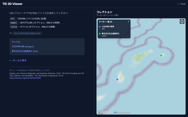The height and width of the screenshot is (117, 188).
Task: Click the TEI 3D Viewer title
Action: pos(12,4)
